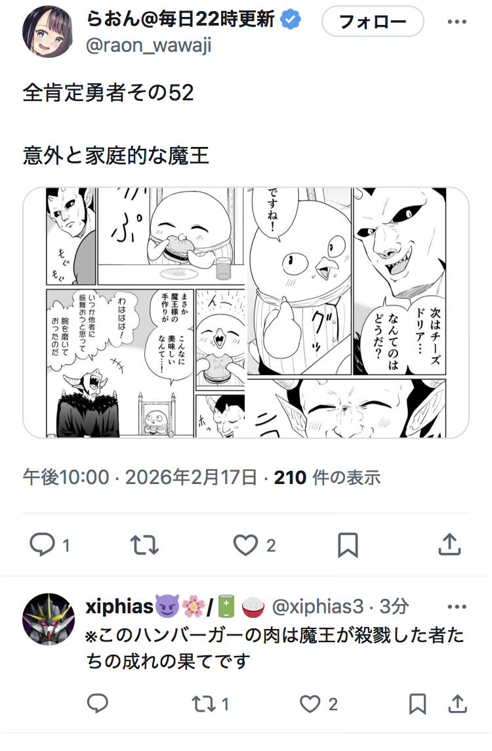Like the main post heart icon

point(245,545)
